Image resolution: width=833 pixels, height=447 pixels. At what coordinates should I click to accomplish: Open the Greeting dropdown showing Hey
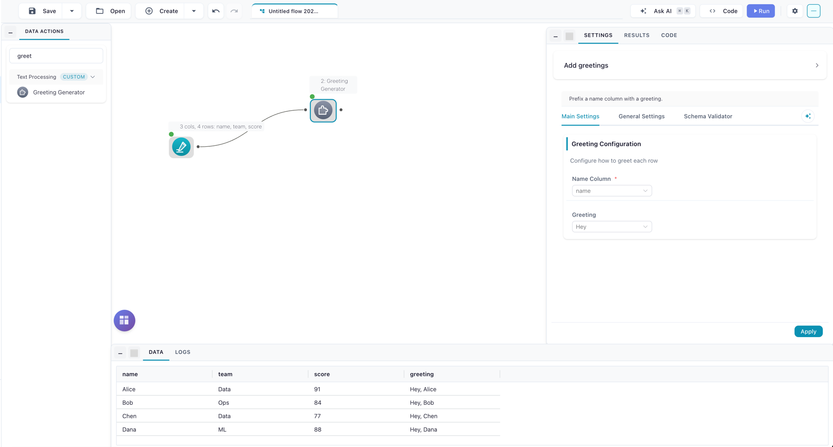coord(611,227)
